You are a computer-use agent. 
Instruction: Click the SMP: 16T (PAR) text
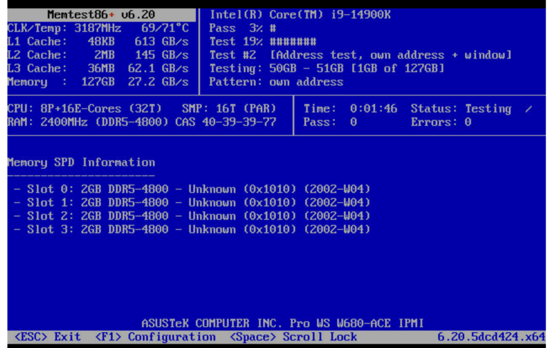click(229, 109)
